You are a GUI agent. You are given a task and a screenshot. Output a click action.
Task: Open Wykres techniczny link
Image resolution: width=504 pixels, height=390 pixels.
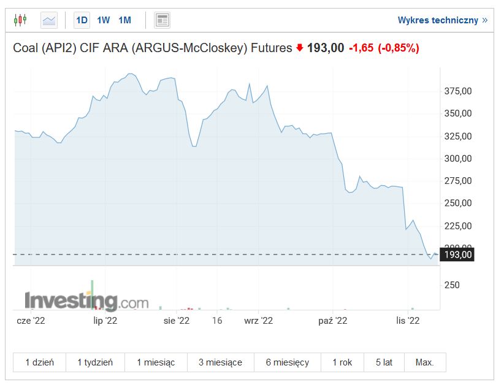click(438, 20)
